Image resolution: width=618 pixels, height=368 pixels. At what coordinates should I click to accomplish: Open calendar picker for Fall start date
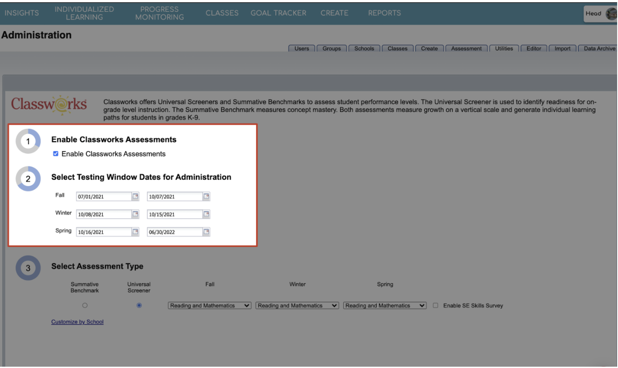[135, 197]
